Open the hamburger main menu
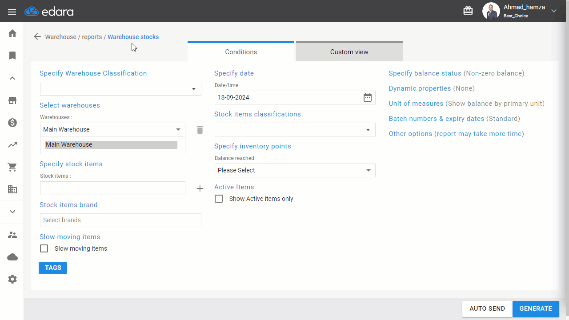This screenshot has width=569, height=320. [12, 12]
